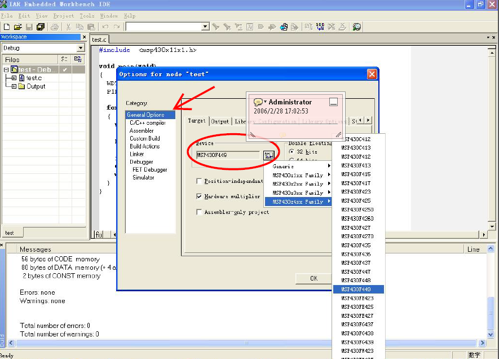The height and width of the screenshot is (359, 499).
Task: Click the Go To line toolbar icon
Action: point(250,27)
